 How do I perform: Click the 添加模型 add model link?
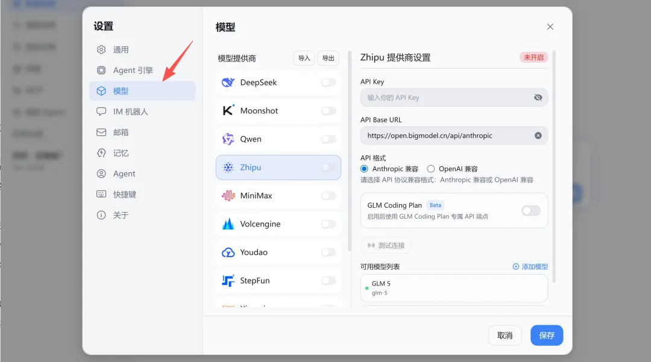pos(530,267)
